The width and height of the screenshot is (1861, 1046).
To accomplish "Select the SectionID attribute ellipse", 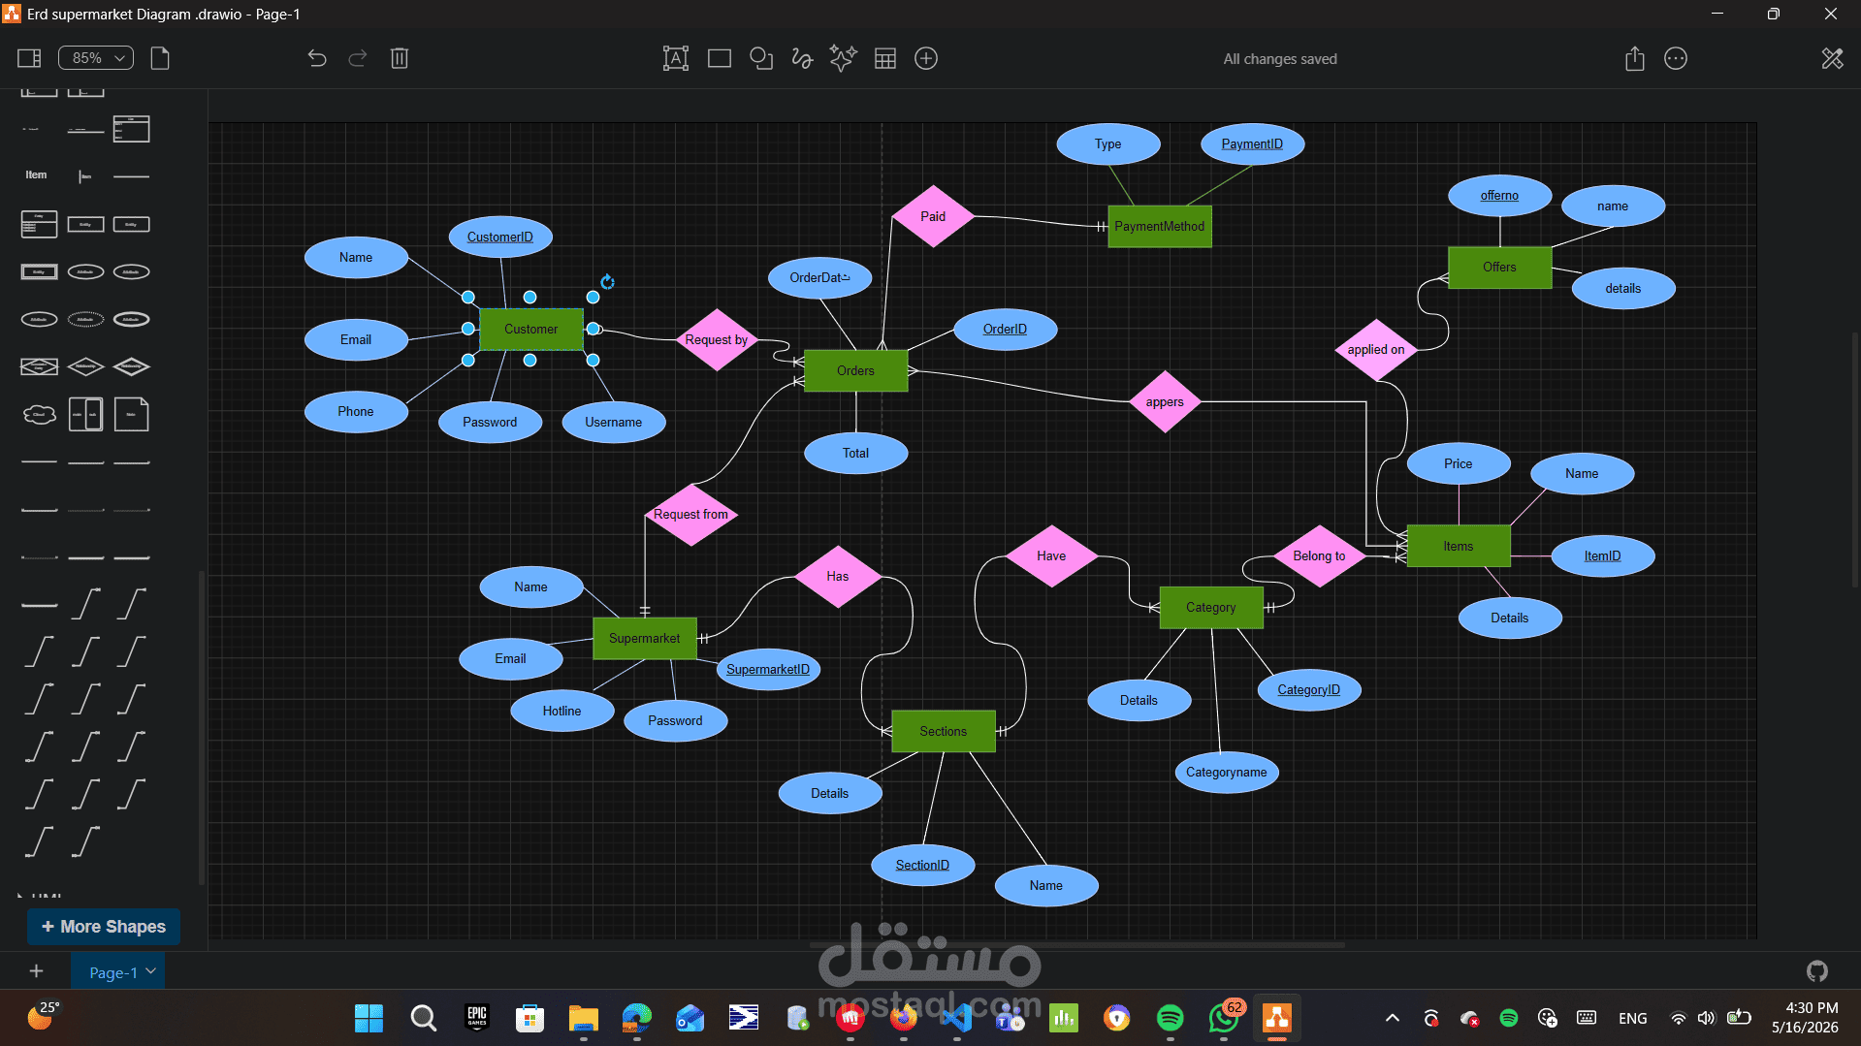I will pos(922,866).
